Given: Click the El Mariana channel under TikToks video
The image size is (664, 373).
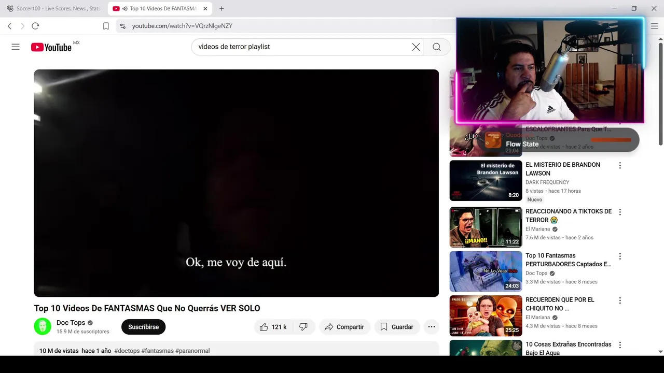Looking at the screenshot, I should coord(537,229).
